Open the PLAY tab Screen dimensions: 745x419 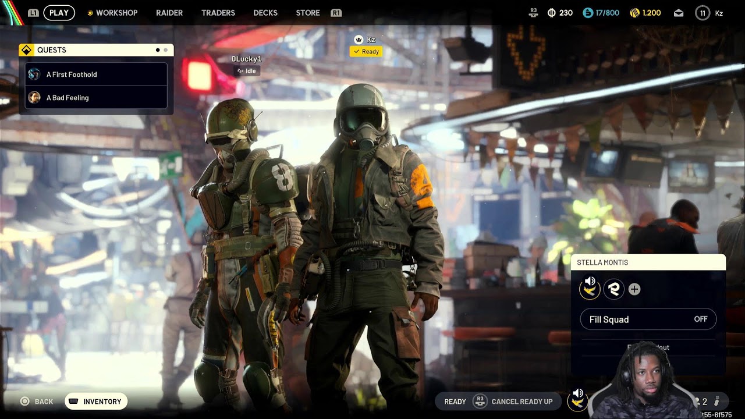(x=59, y=13)
